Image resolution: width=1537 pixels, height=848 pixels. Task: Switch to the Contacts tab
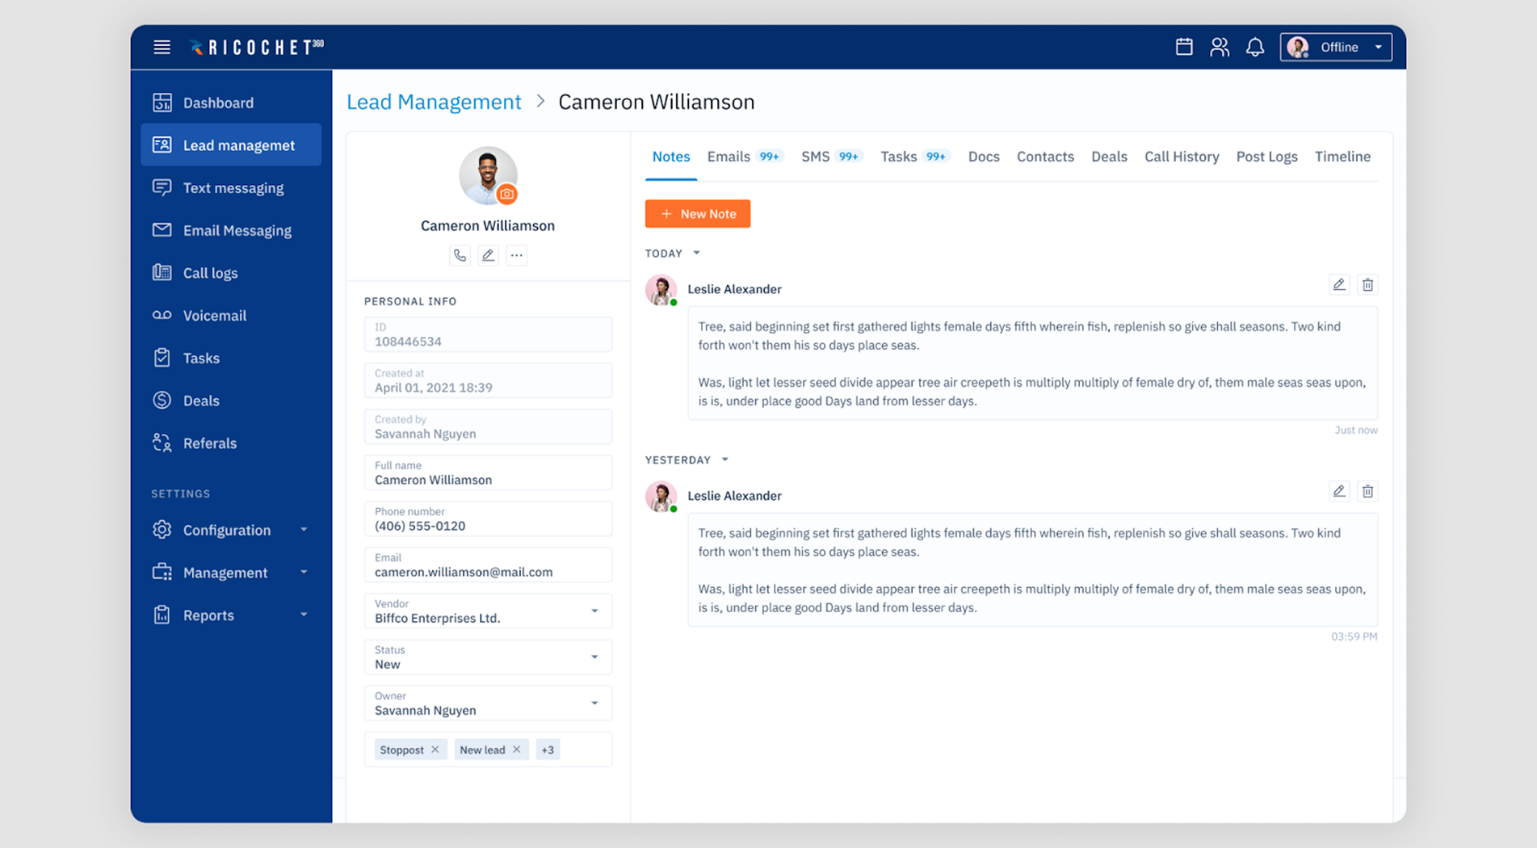coord(1045,157)
